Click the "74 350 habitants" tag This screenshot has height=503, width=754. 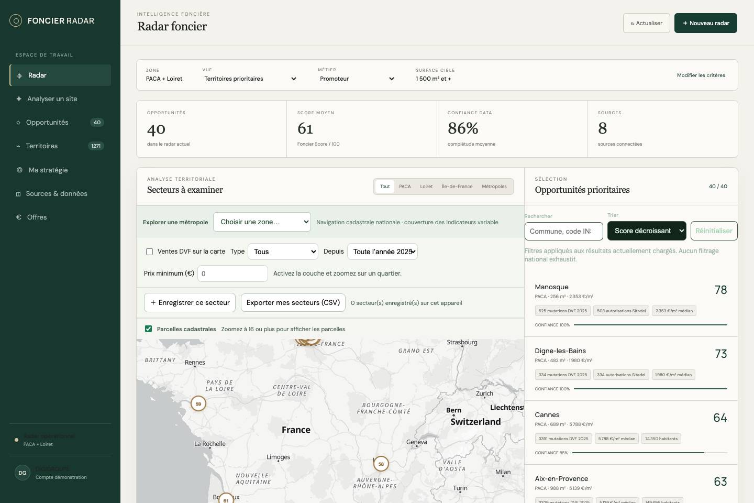tap(661, 439)
